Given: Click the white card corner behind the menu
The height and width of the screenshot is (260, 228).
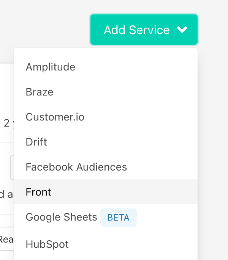Looking at the screenshot, I should click(6, 76).
